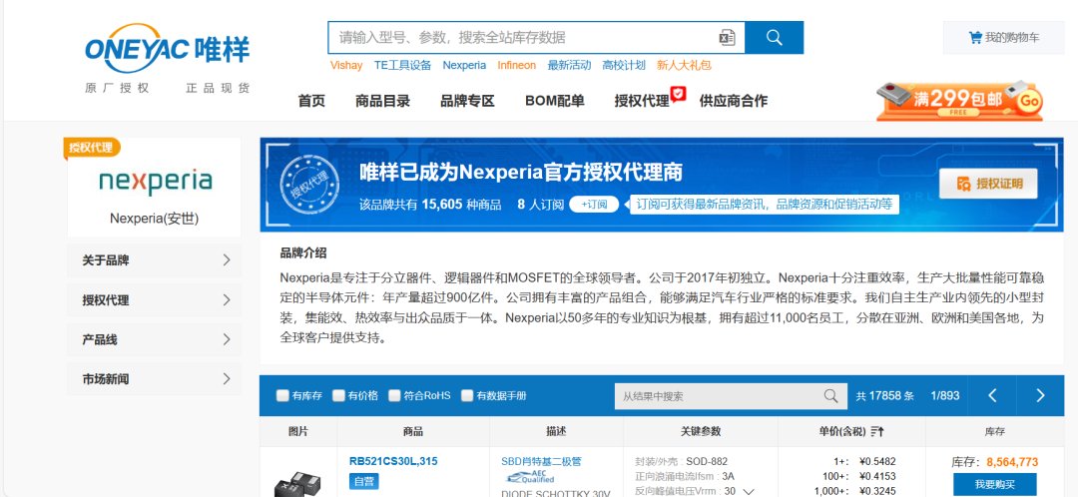Go to the next results page
Screen dimensions: 1078x497
(x=1040, y=395)
